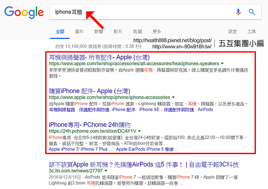The height and width of the screenshot is (189, 268).
Task: Open 設定 search settings
Action: [232, 32]
